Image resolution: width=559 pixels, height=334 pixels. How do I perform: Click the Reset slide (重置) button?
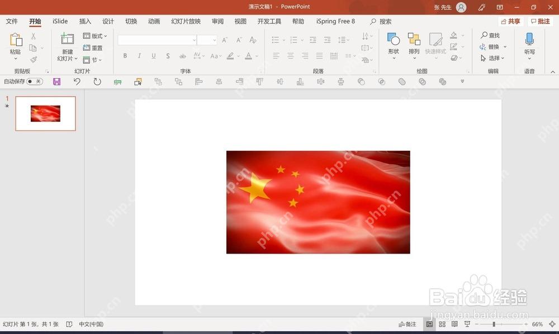point(93,47)
